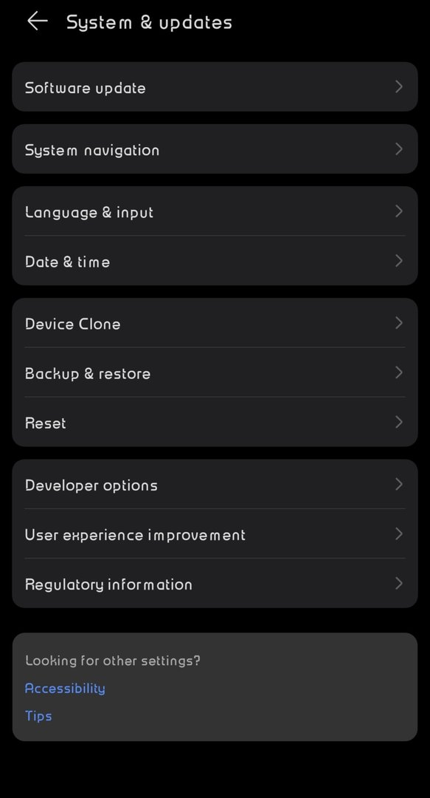This screenshot has height=798, width=430.
Task: Click chevron beside Developer options
Action: point(399,484)
